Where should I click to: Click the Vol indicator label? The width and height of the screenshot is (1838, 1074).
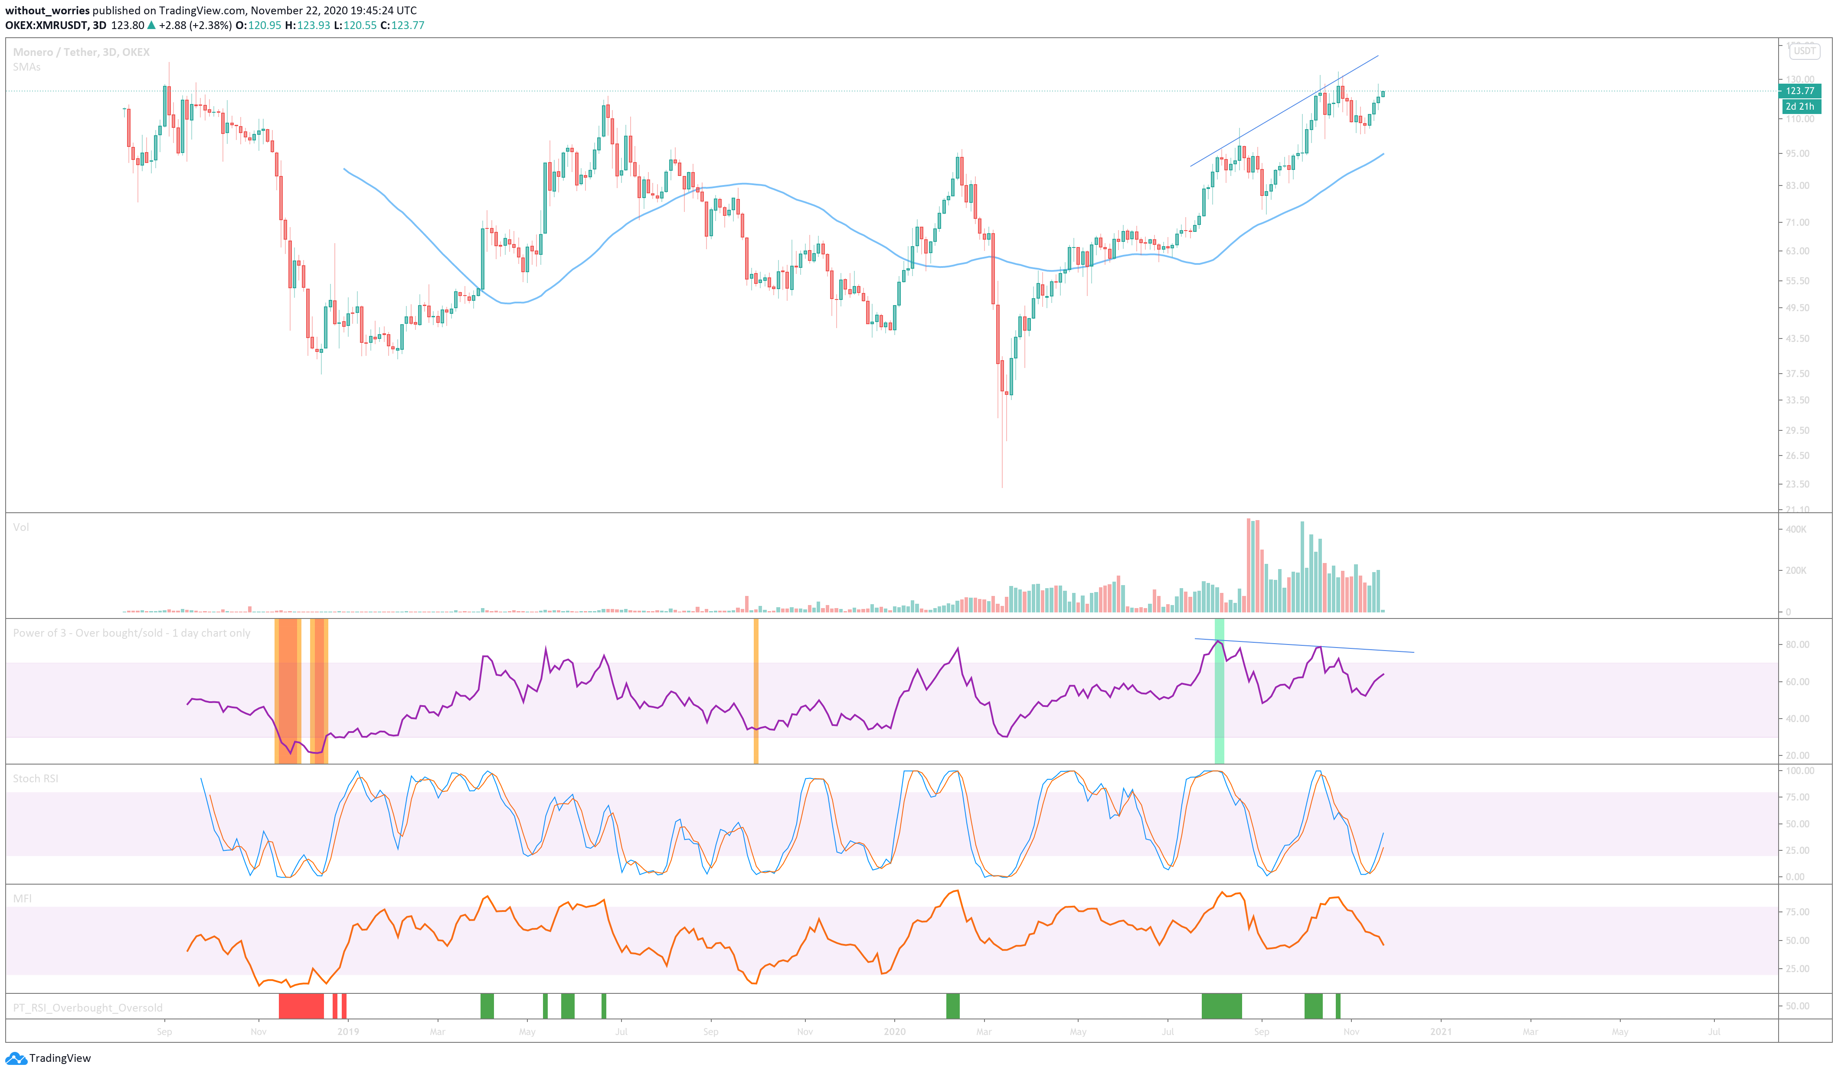pyautogui.click(x=21, y=527)
